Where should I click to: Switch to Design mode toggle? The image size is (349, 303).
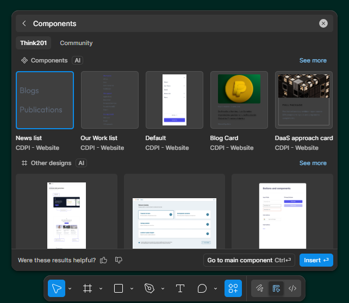tap(276, 288)
